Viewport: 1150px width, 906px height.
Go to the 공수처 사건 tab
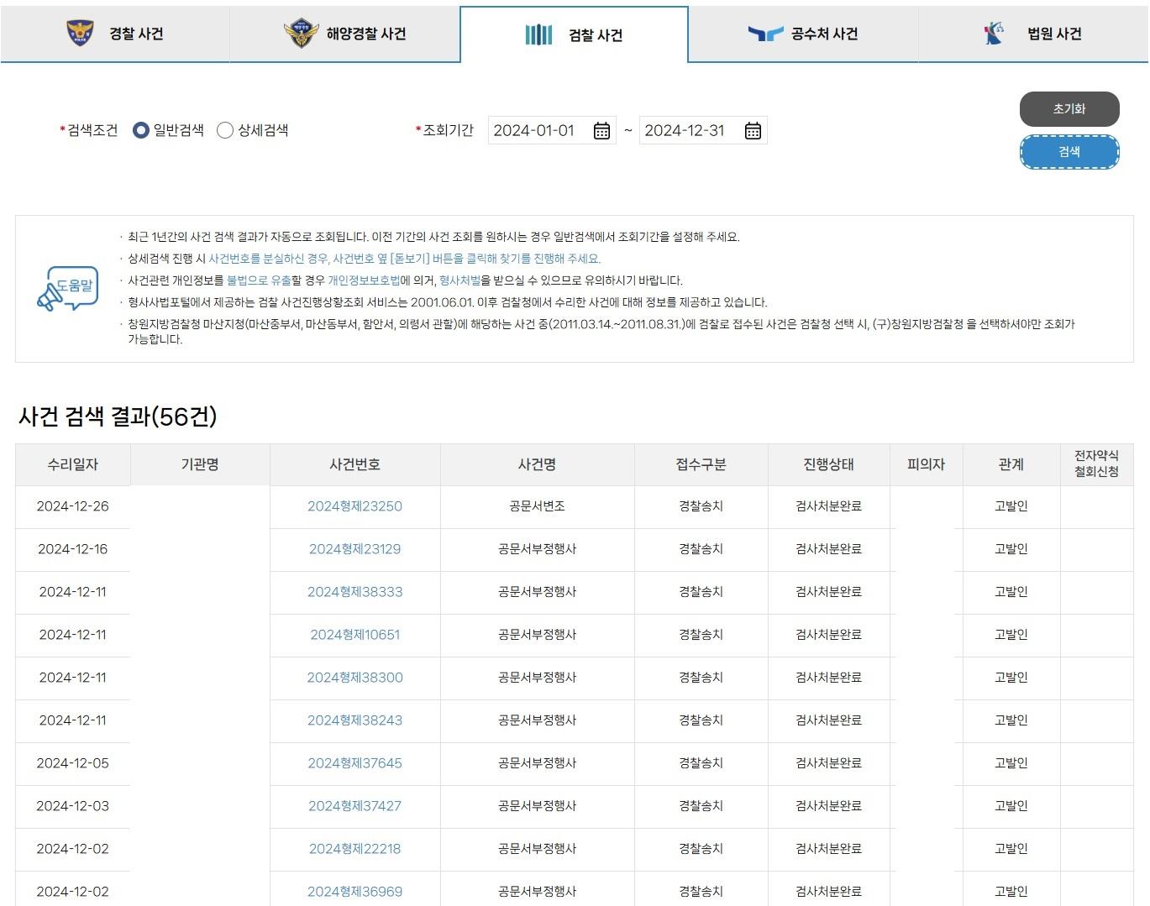point(803,34)
